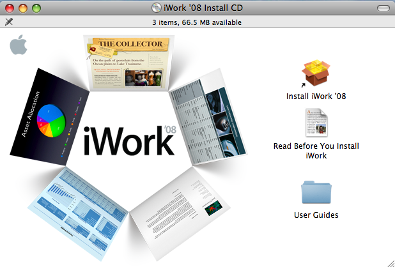Open the Install iWork '08 package icon
Image resolution: width=395 pixels, height=267 pixels.
point(316,73)
